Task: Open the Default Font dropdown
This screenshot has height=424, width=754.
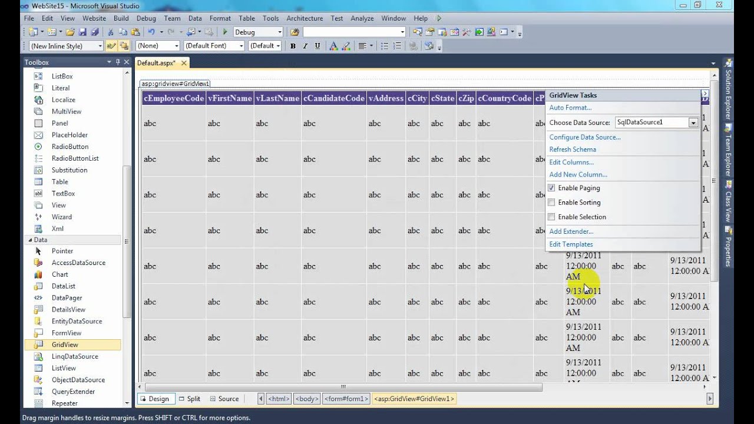Action: pos(241,46)
